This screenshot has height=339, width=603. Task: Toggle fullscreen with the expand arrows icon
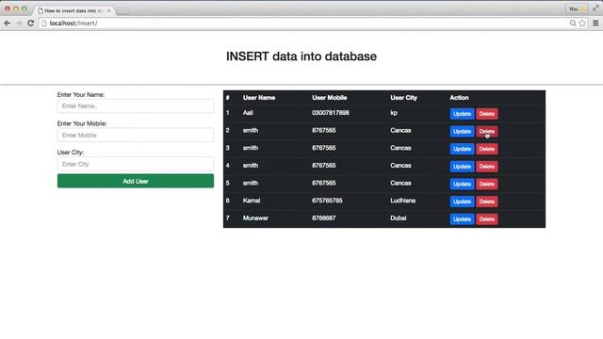(x=595, y=8)
